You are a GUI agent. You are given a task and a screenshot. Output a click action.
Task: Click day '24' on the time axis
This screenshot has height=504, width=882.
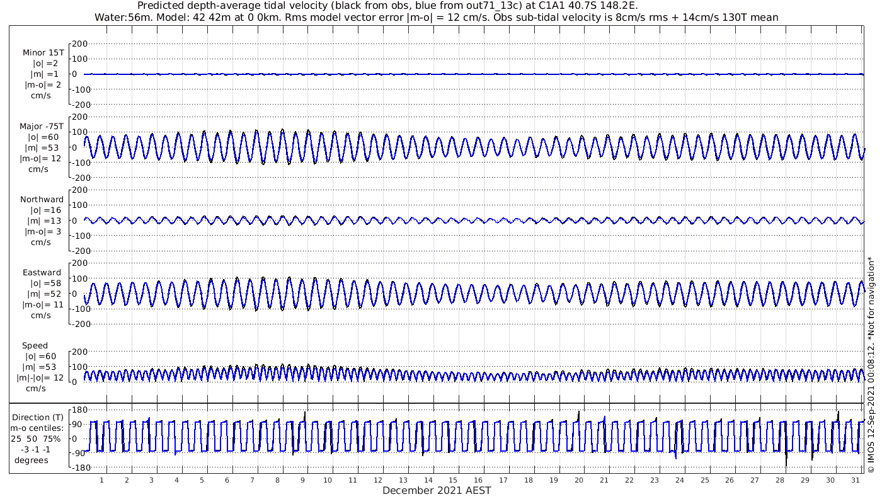coord(679,480)
